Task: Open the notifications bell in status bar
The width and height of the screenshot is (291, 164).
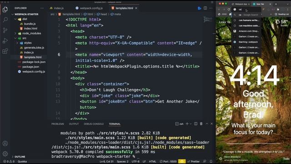Action: tap(211, 162)
